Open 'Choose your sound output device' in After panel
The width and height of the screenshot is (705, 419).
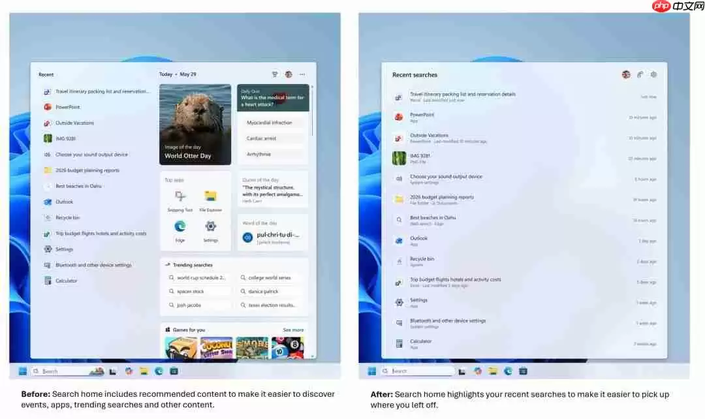pos(524,179)
